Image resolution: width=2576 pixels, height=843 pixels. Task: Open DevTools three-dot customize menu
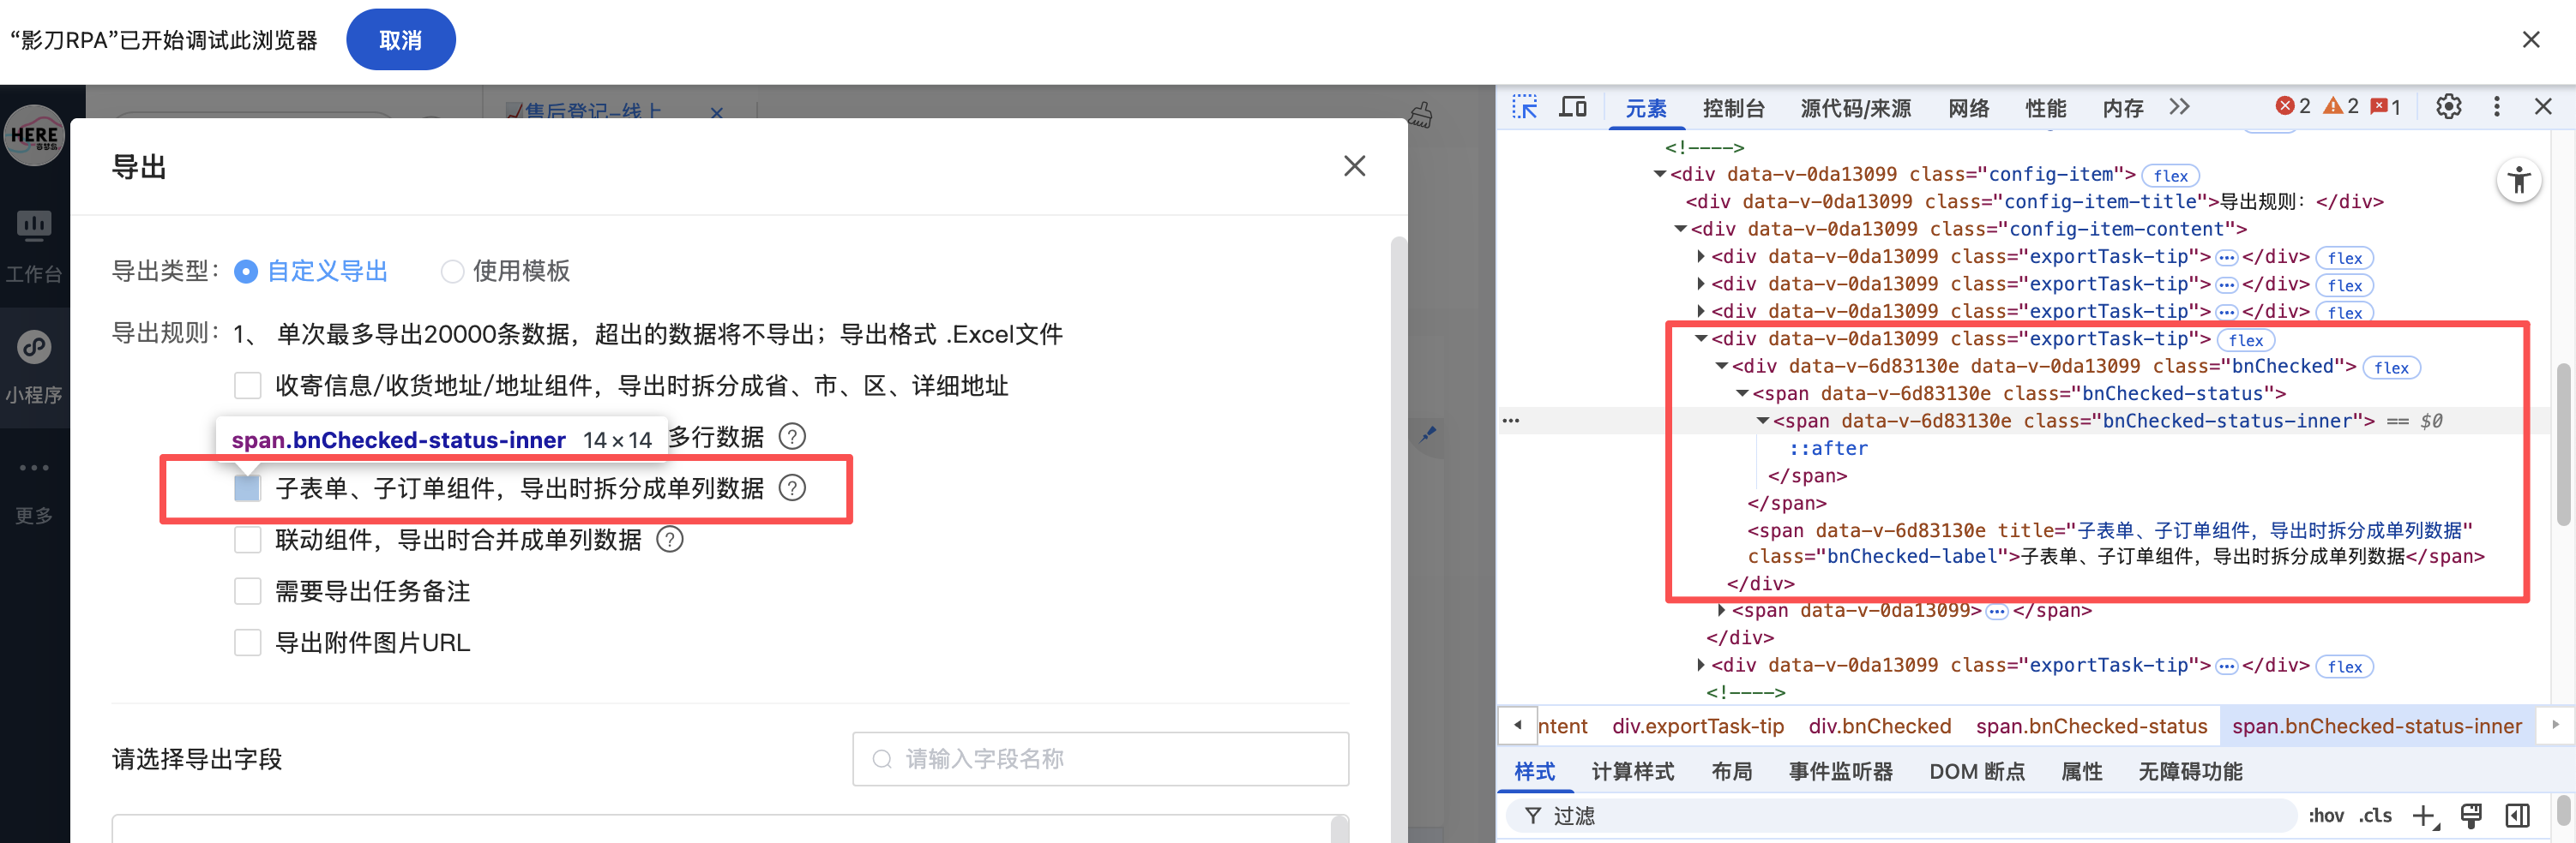(x=2497, y=107)
